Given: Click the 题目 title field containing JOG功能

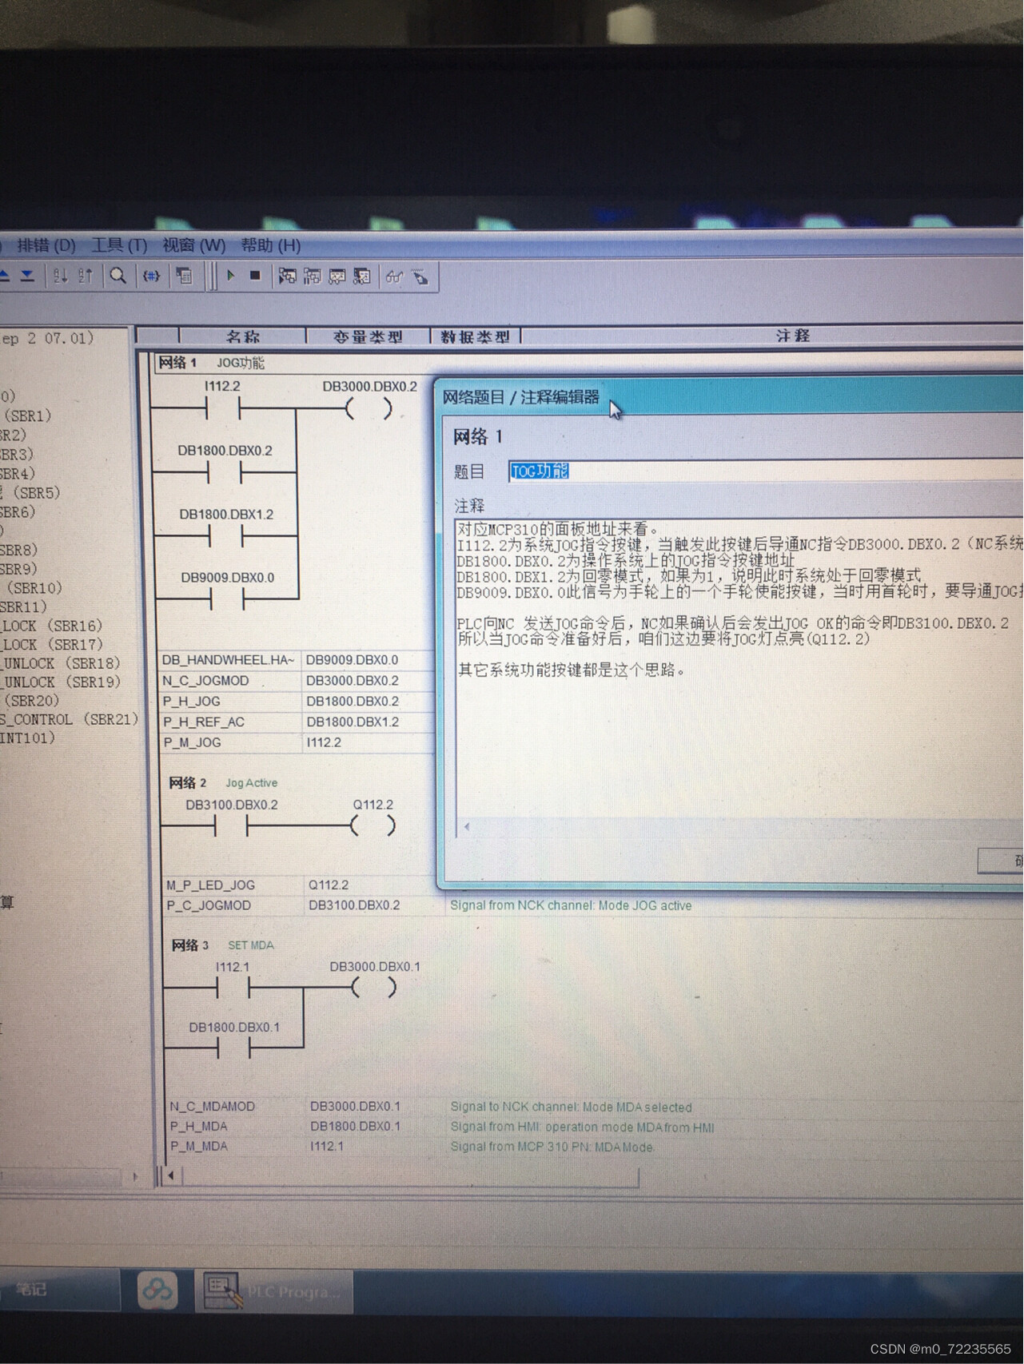Looking at the screenshot, I should [x=766, y=471].
